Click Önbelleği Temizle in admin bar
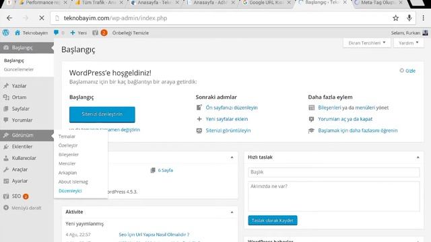Image resolution: width=431 pixels, height=242 pixels. 130,33
